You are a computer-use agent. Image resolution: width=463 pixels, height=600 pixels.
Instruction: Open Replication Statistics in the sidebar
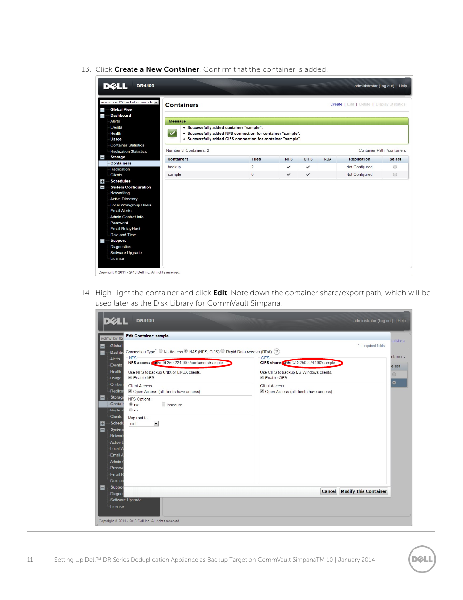point(129,151)
